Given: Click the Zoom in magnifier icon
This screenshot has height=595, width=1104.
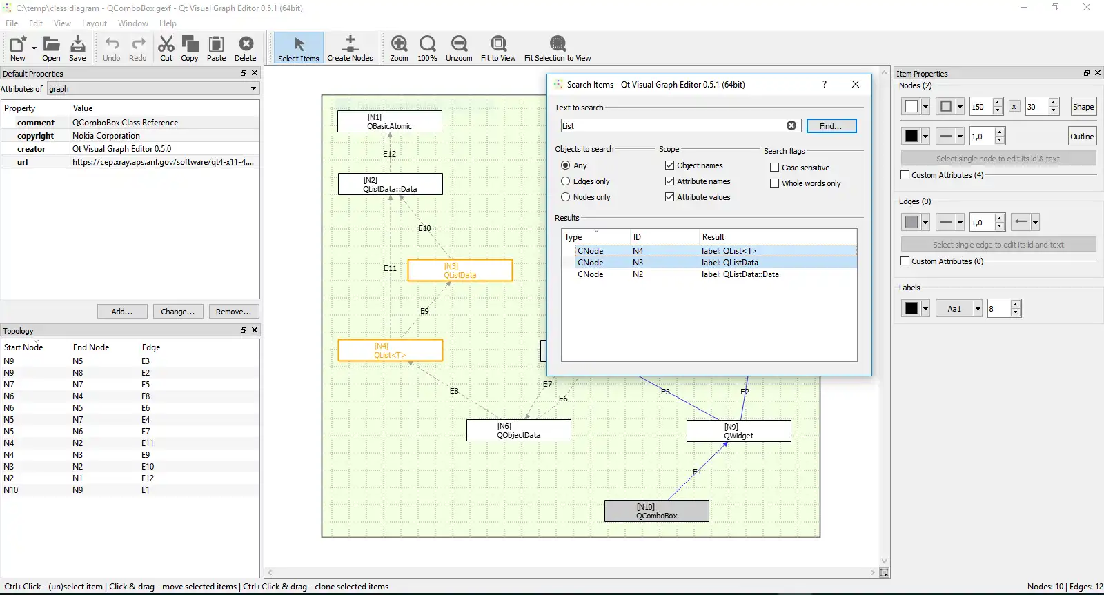Looking at the screenshot, I should tap(399, 44).
